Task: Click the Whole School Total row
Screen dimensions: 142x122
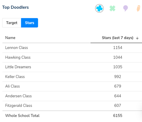Action: tap(72, 116)
